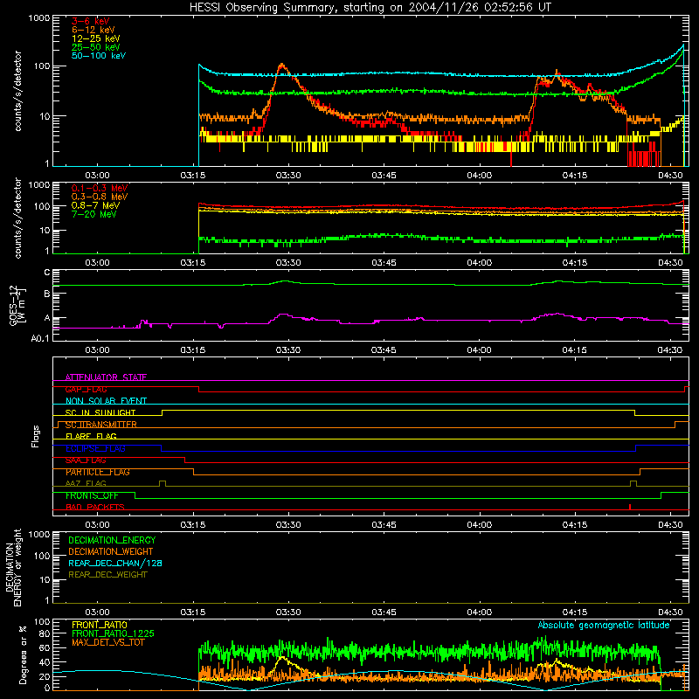
Task: Click the SC_TRANSMITTER flag label
Action: (101, 425)
